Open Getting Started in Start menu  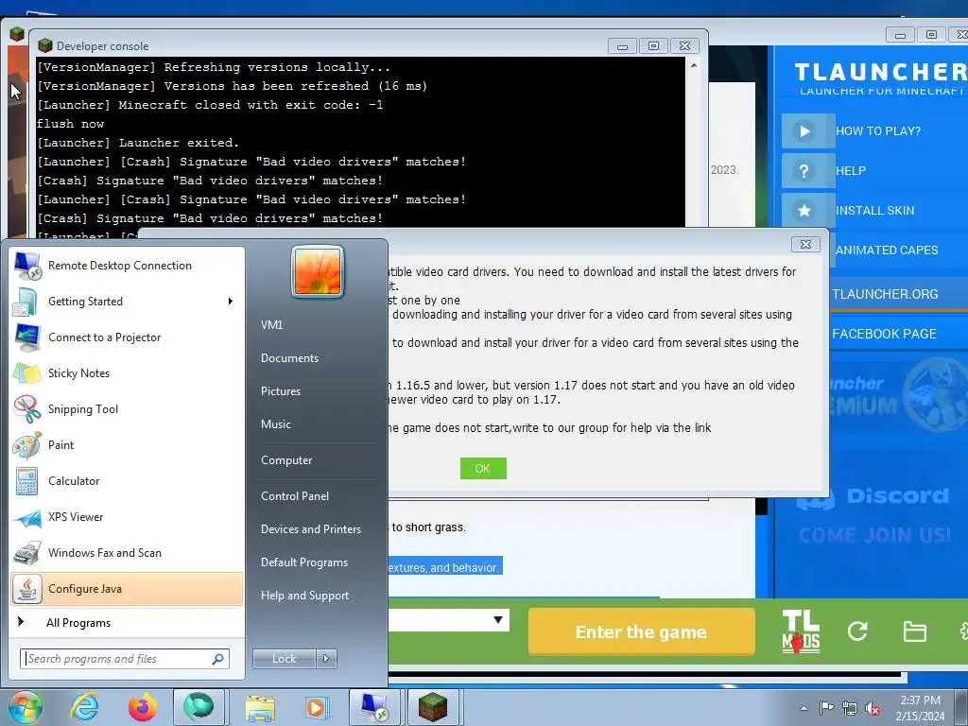127,302
